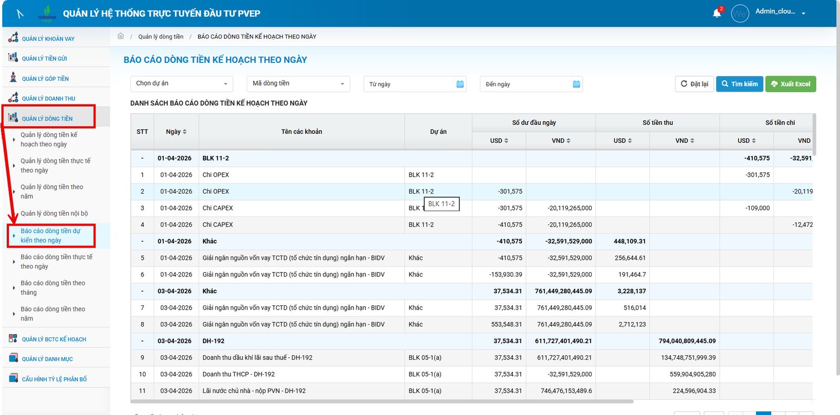
Task: Click the horizontal table scrollbar
Action: [382, 401]
